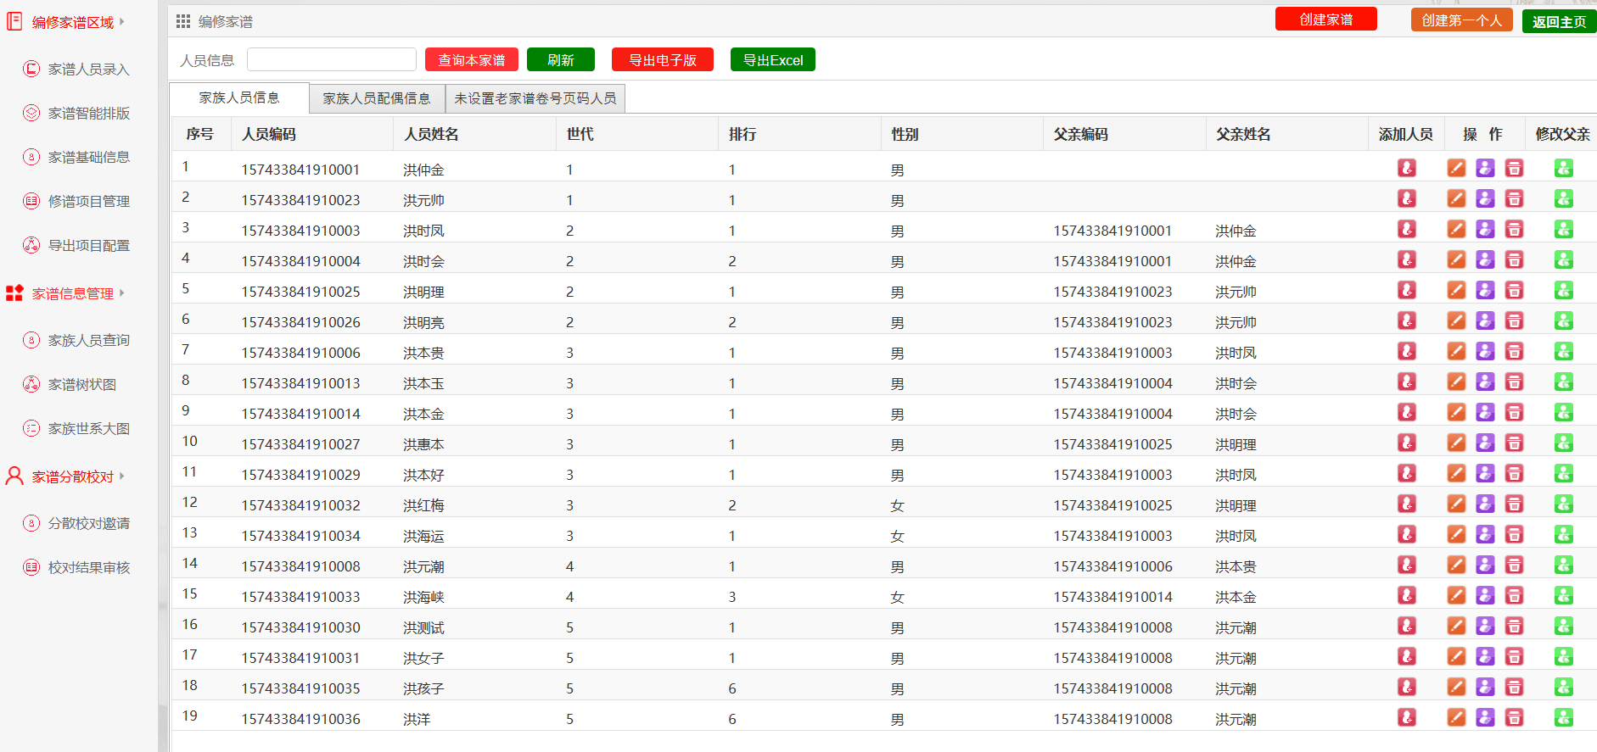Screen dimensions: 1597x752
Task: Open 家族世系大图 in the sidebar
Action: pyautogui.click(x=89, y=429)
